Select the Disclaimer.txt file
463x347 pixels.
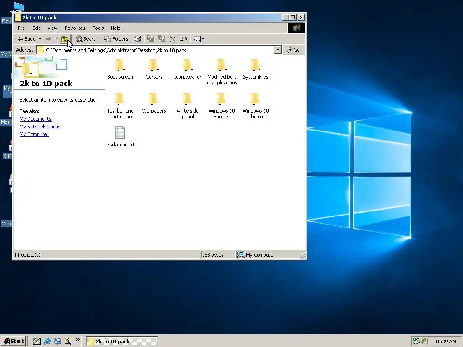pos(120,136)
